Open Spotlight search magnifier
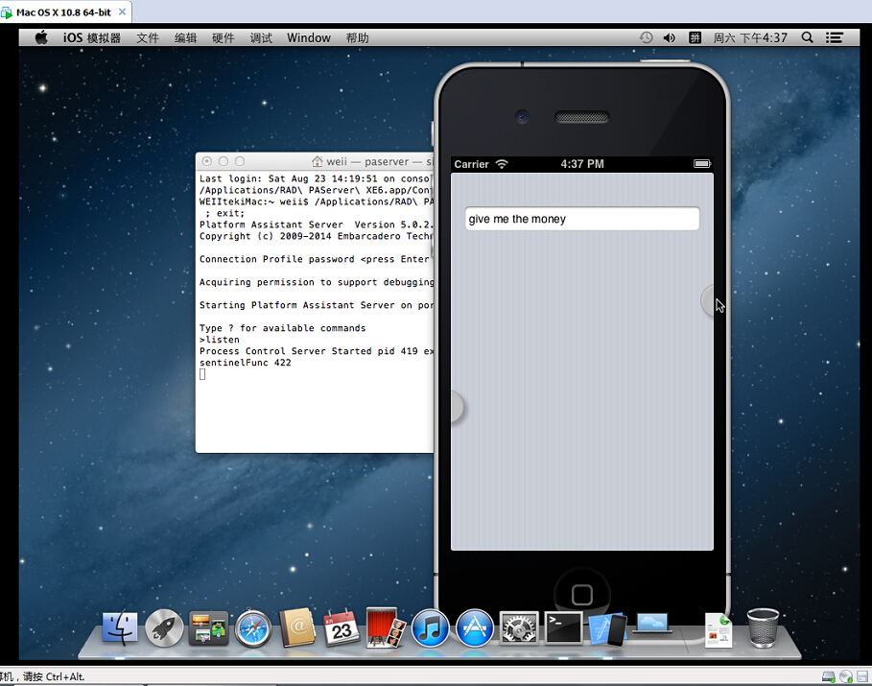Image resolution: width=872 pixels, height=686 pixels. point(808,37)
